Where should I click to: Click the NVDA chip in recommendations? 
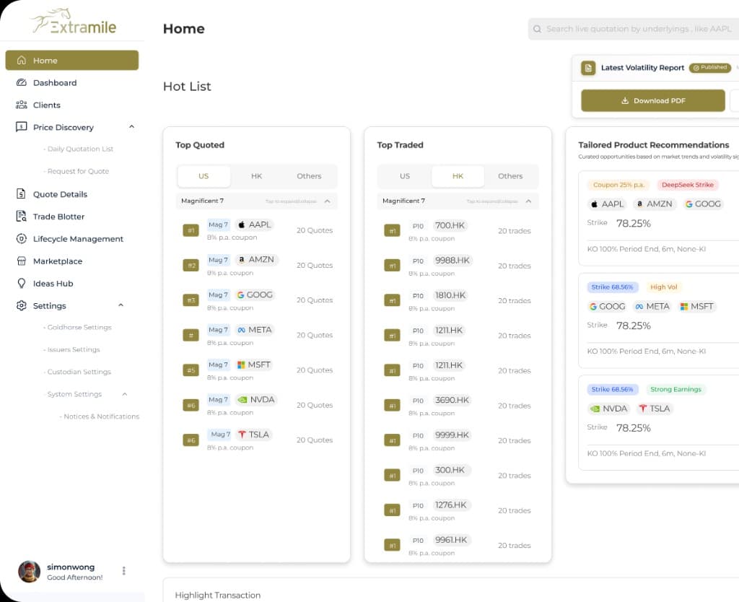[x=608, y=409]
